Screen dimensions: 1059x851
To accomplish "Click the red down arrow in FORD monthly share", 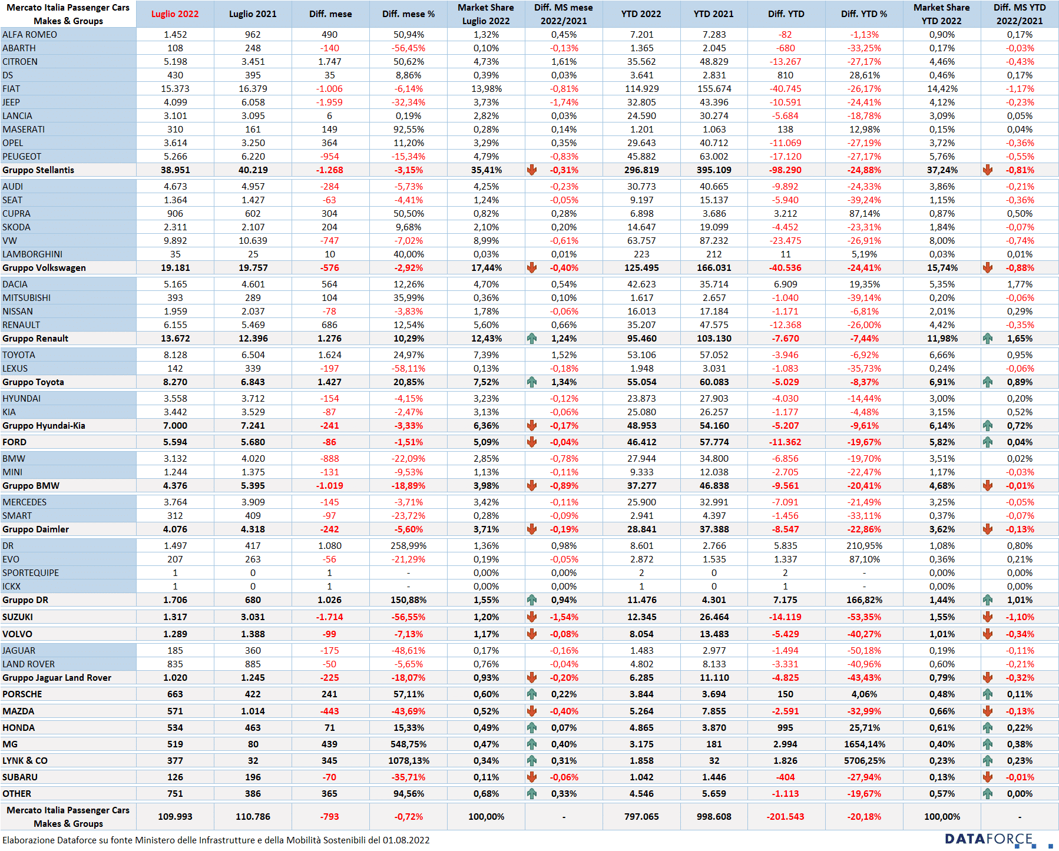I will pyautogui.click(x=532, y=442).
